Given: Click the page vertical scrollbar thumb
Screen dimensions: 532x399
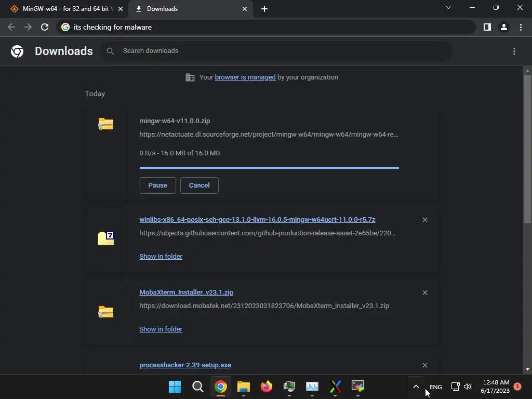Looking at the screenshot, I should pos(527,149).
